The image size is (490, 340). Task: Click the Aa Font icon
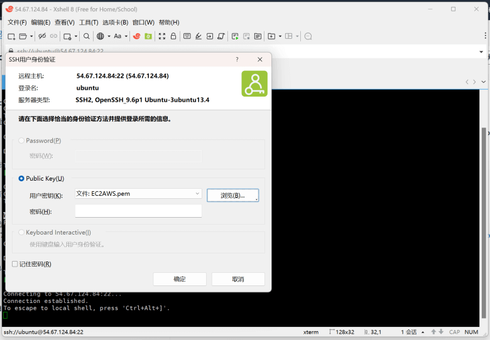click(117, 36)
